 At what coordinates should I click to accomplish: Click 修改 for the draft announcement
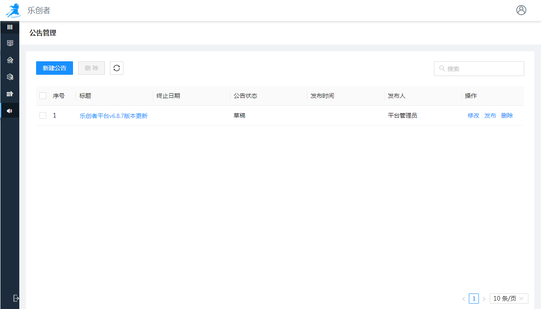(x=473, y=115)
